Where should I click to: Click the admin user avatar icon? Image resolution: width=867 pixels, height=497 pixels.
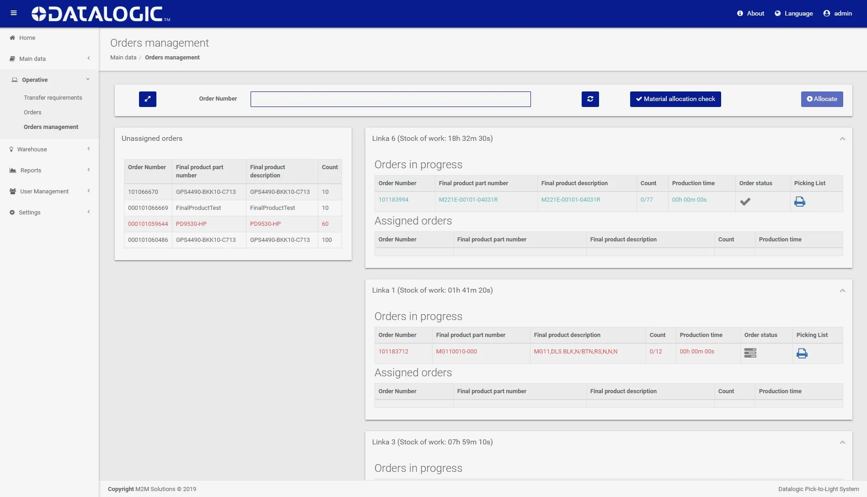[826, 13]
